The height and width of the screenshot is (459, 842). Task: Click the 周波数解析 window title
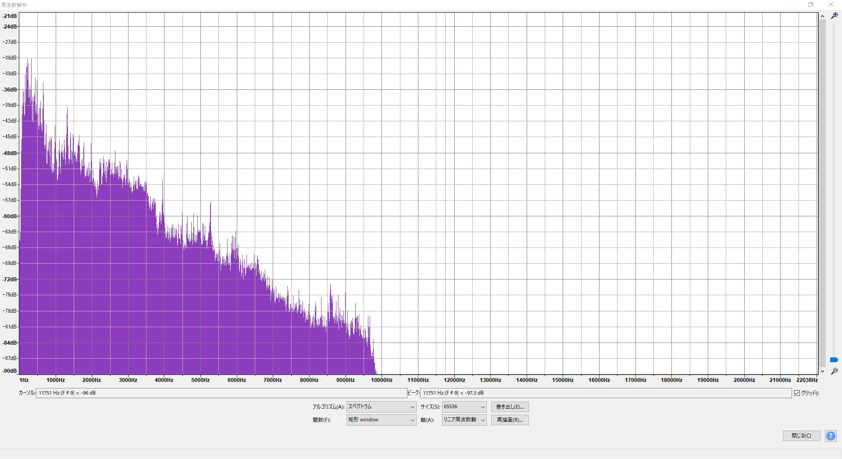(14, 5)
